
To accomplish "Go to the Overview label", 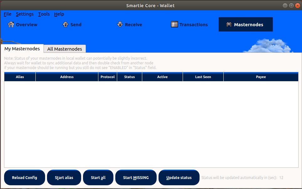I will pyautogui.click(x=27, y=25).
